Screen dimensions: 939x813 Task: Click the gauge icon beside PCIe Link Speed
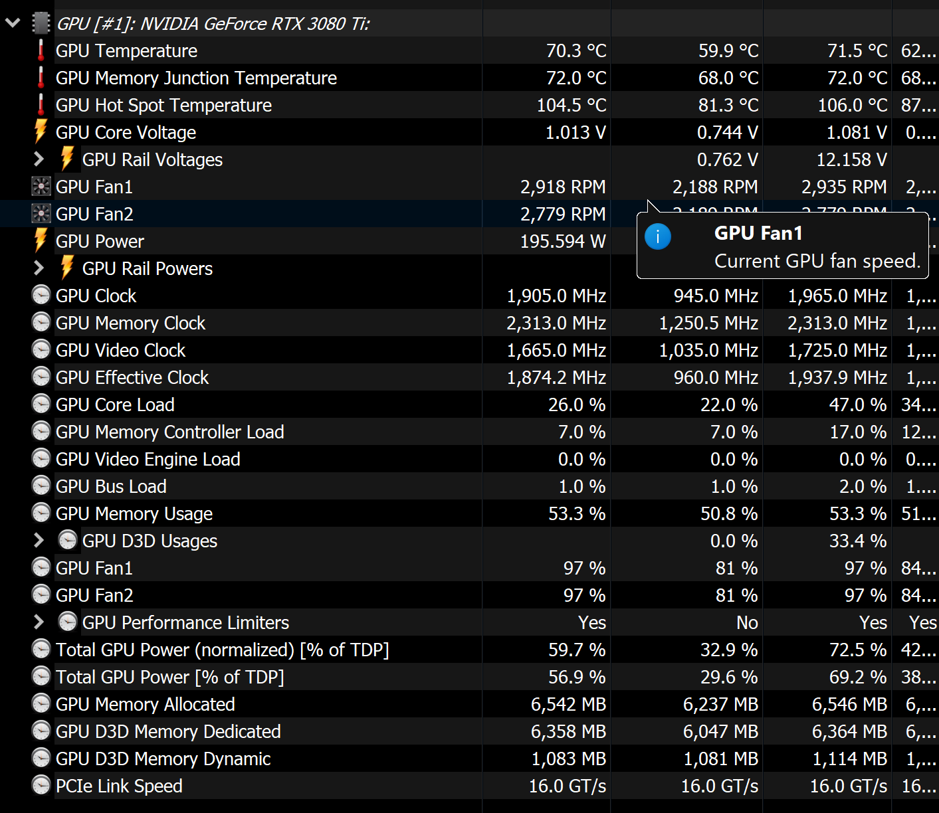[x=41, y=785]
